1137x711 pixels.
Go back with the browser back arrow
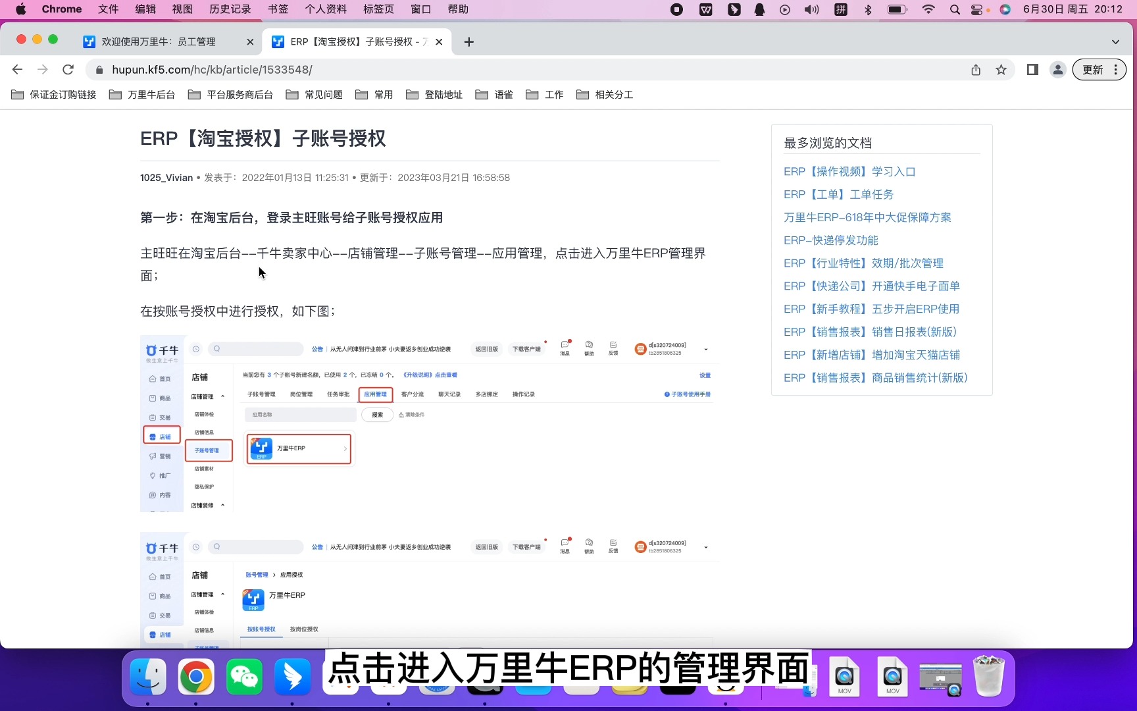(x=18, y=70)
